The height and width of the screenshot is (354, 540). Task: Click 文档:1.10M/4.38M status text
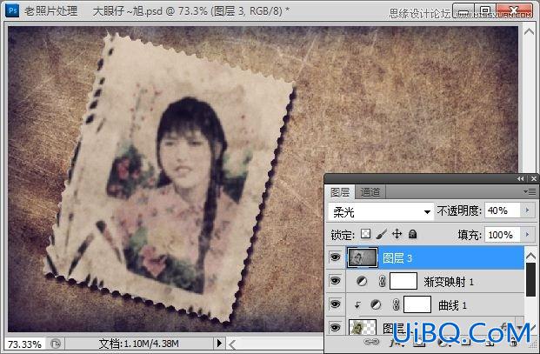coord(139,344)
